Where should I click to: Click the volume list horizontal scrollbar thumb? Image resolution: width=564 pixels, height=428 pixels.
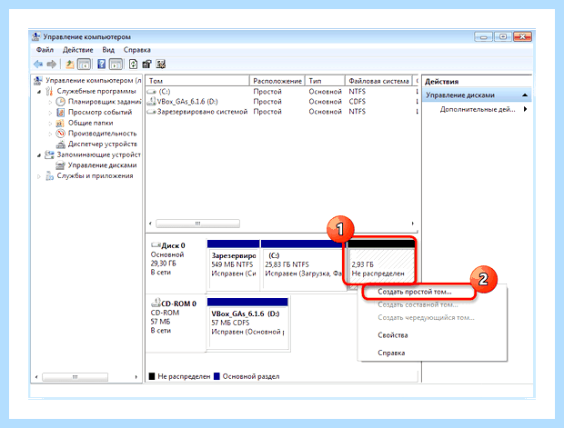coord(197,224)
